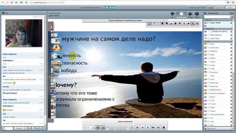The width and height of the screenshot is (236, 133).
Task: Click the chat panel scrollbar down arrow
Action: pyautogui.click(x=45, y=125)
